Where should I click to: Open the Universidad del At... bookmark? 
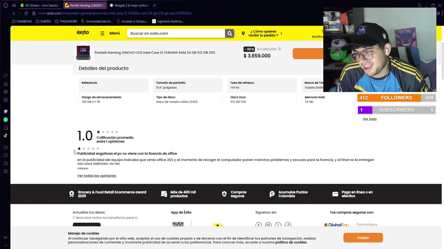click(x=97, y=21)
